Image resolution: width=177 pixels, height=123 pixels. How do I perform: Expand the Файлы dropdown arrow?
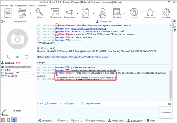tap(30, 14)
